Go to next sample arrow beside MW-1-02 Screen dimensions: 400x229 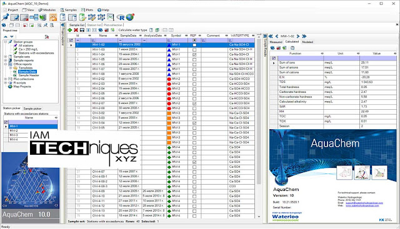(298, 36)
